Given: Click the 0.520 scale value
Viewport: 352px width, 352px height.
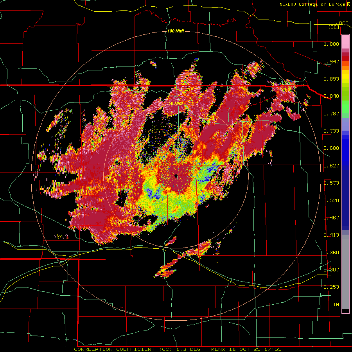Looking at the screenshot, I should [331, 201].
